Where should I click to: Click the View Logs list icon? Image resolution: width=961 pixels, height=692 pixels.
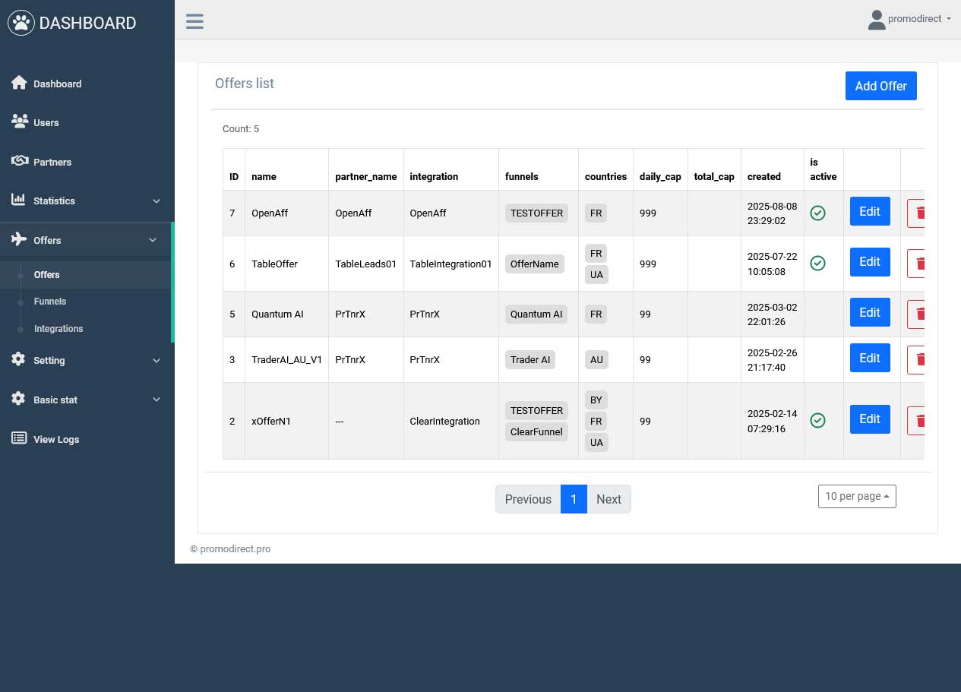point(19,438)
